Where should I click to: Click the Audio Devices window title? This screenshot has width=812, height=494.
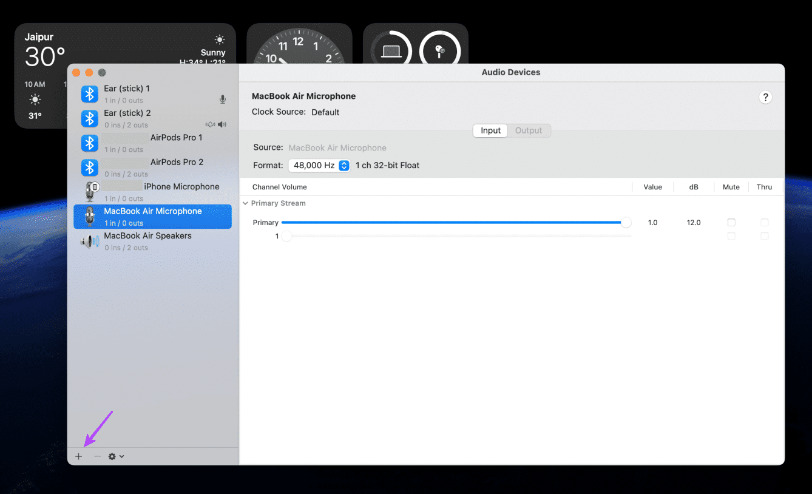coord(511,72)
